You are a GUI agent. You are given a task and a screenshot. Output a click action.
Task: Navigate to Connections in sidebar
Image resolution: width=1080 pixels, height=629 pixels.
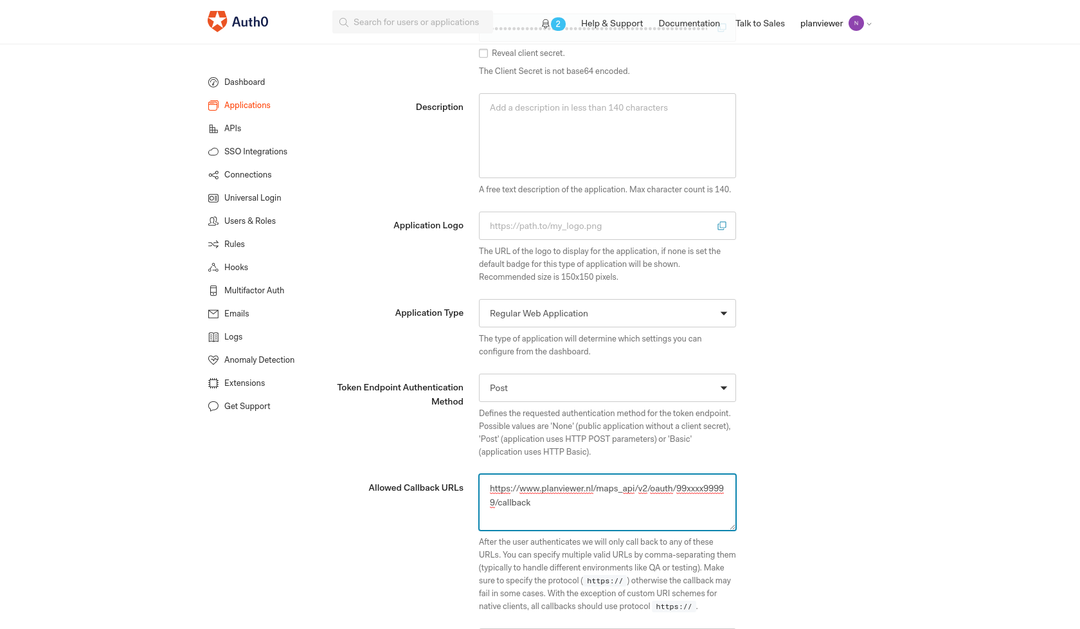point(248,174)
